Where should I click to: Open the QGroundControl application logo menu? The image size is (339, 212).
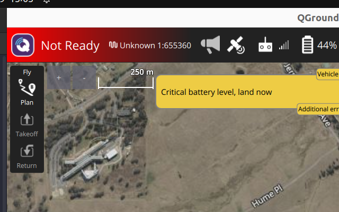[x=23, y=45]
